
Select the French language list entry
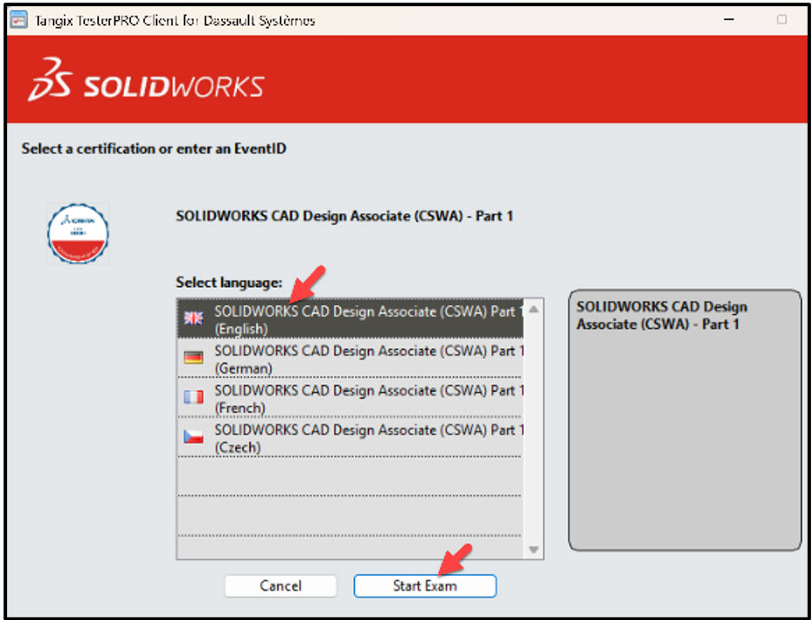coord(347,398)
